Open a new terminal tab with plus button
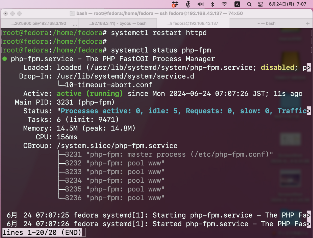Screen dimensions: 313x238 [308, 23]
